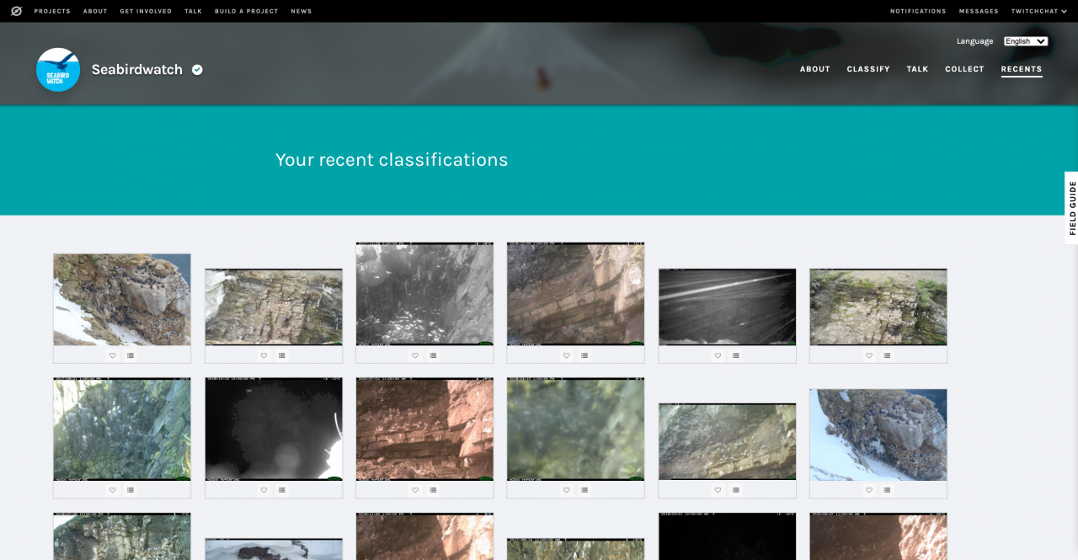The image size is (1078, 560).
Task: Go to Build a Project
Action: (x=247, y=11)
